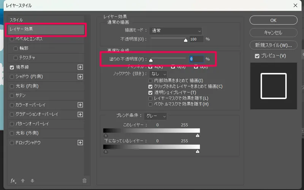
Task: Expand the ノックアウト (抜き) dropdown
Action: pos(158,74)
